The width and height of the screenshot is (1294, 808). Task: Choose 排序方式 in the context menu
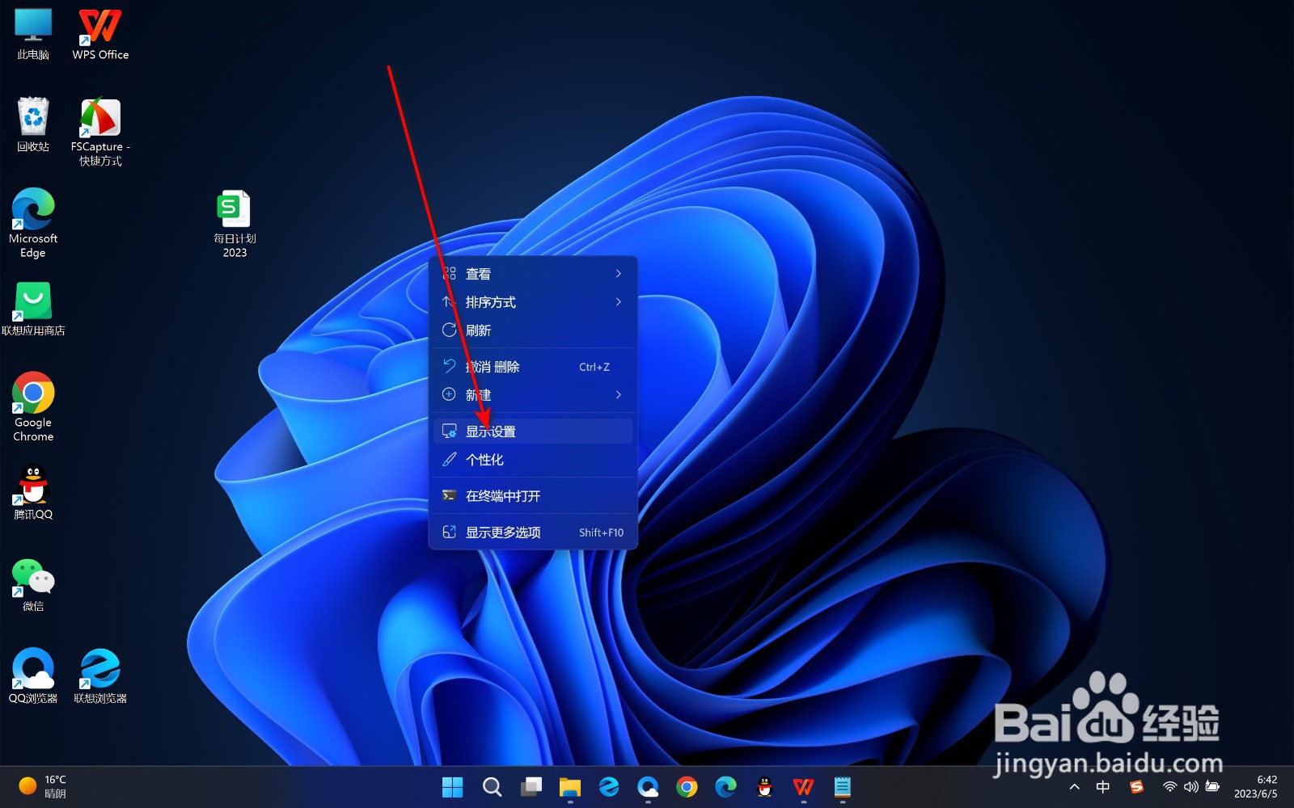533,302
